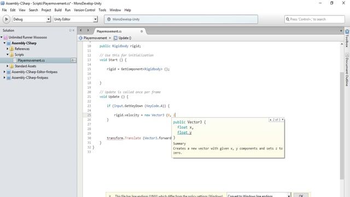Show the previous overload in the tooltip

point(271,120)
